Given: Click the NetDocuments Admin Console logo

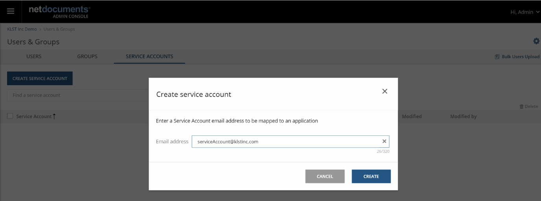Looking at the screenshot, I should [59, 11].
